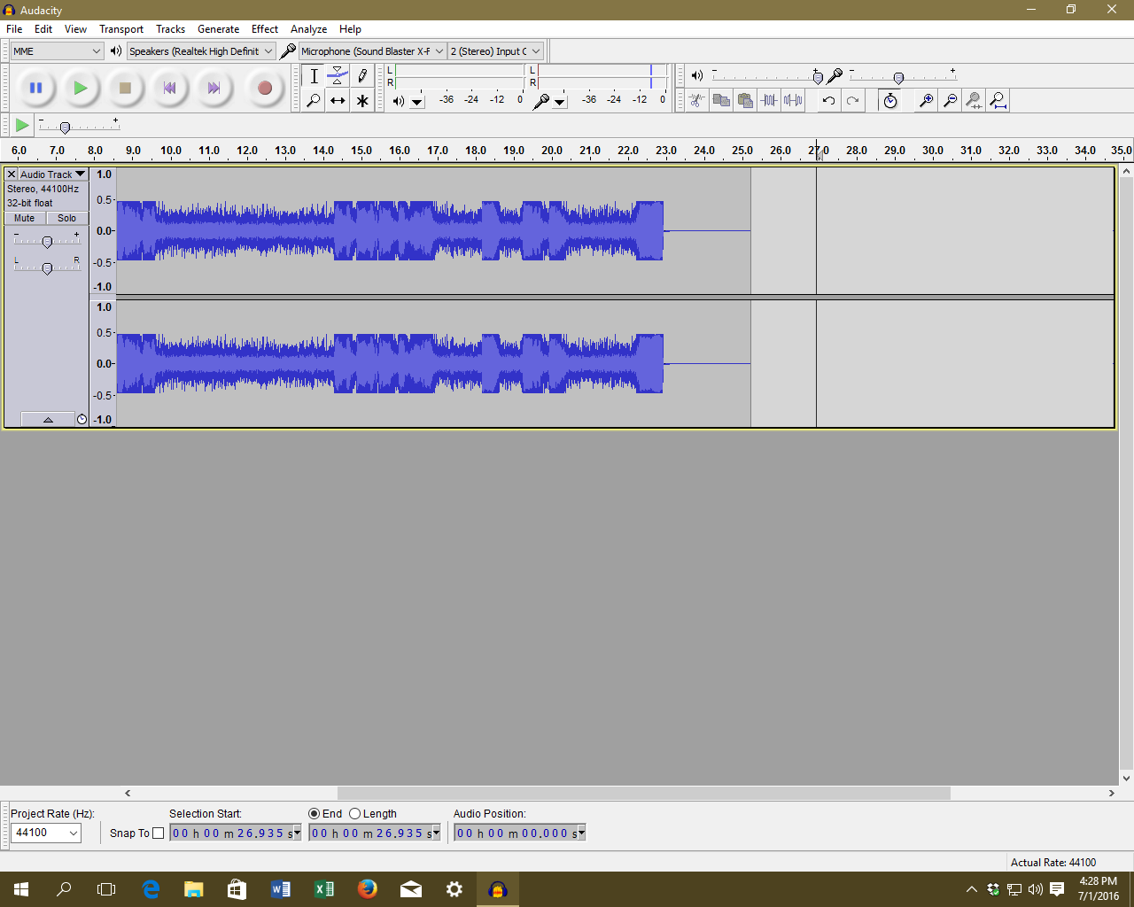Click the Paste clipboard icon
Viewport: 1134px width, 907px height.
point(745,100)
